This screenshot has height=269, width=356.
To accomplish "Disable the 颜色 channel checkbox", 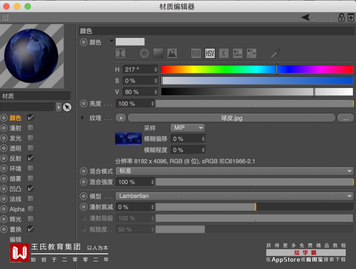I will tap(31, 118).
